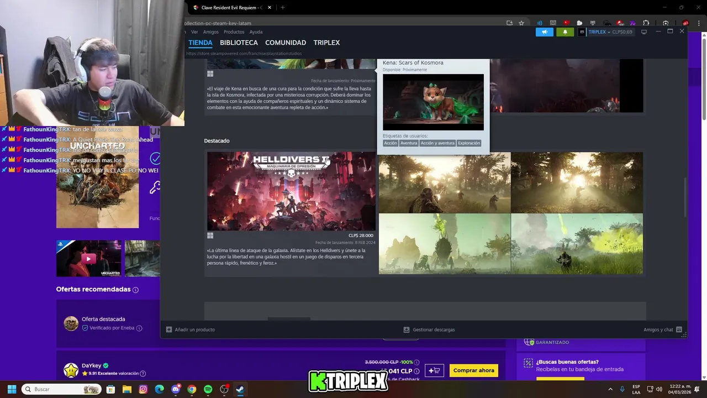Screen dimensions: 707x398
Task: Open the BIBLIOTECA tab in Steam
Action: (x=239, y=43)
